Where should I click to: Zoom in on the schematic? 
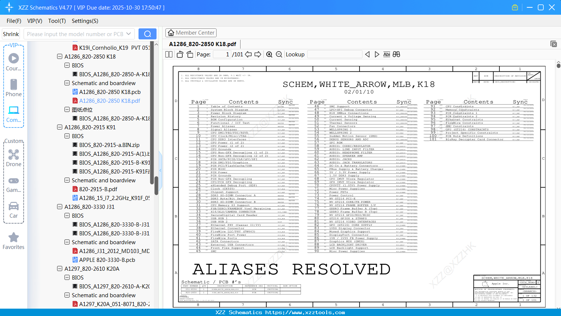coord(269,55)
